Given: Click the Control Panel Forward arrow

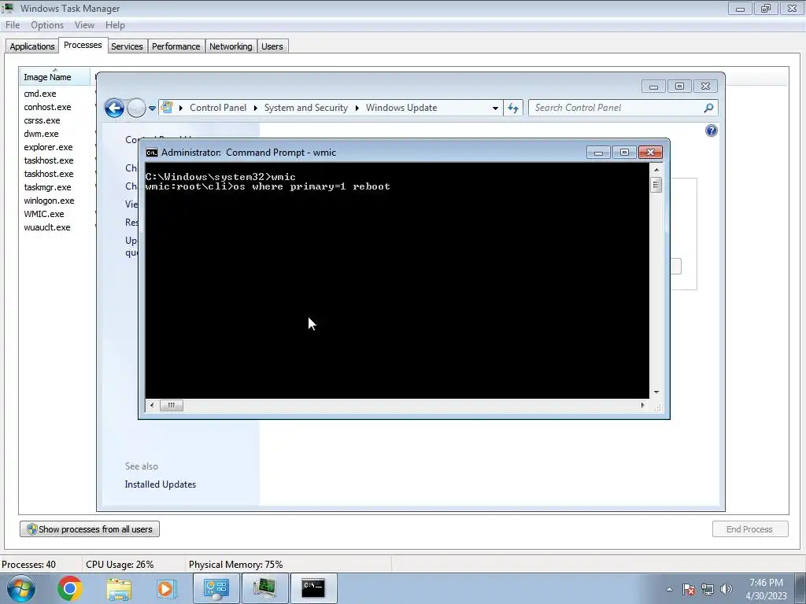Looking at the screenshot, I should [x=135, y=108].
